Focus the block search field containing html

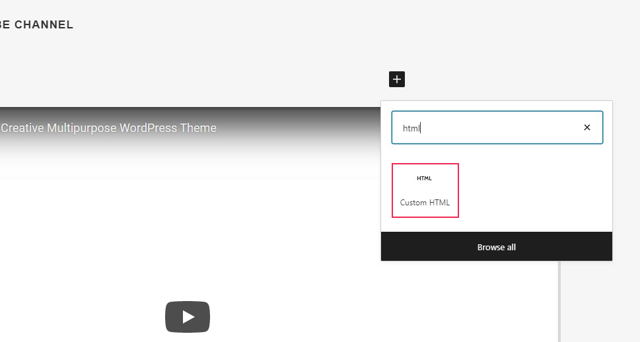tap(497, 127)
